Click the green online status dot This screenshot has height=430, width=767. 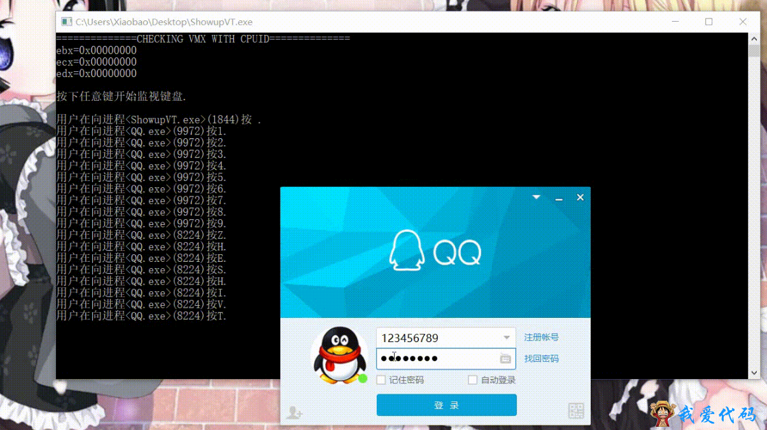pos(363,378)
